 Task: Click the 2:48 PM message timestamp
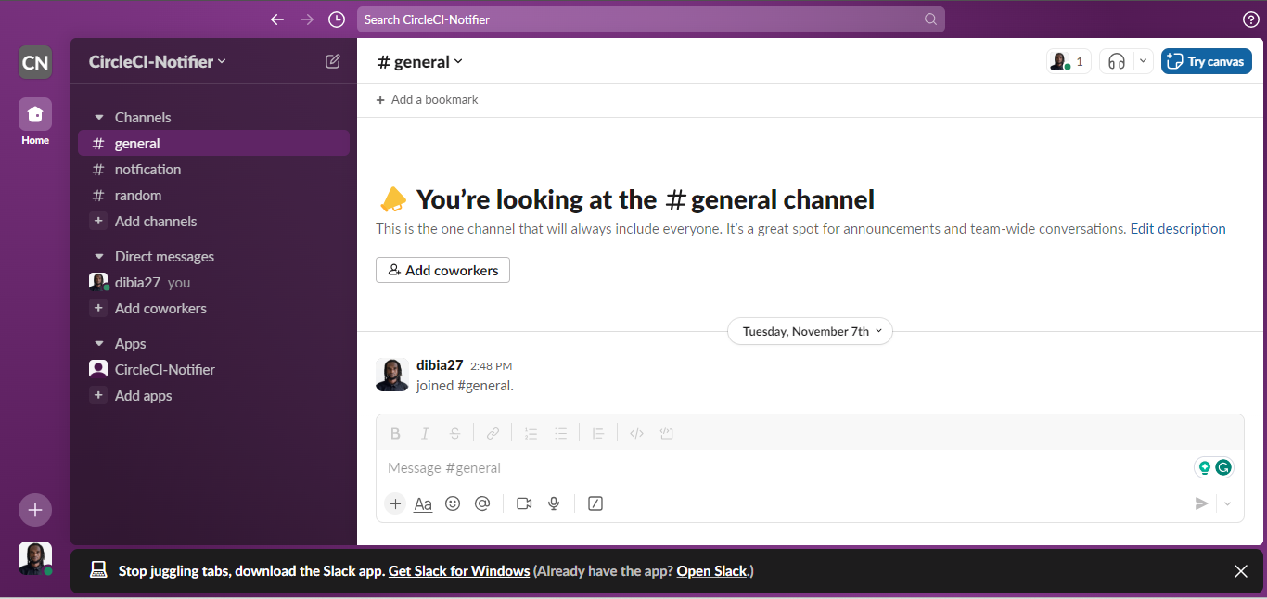click(x=491, y=366)
